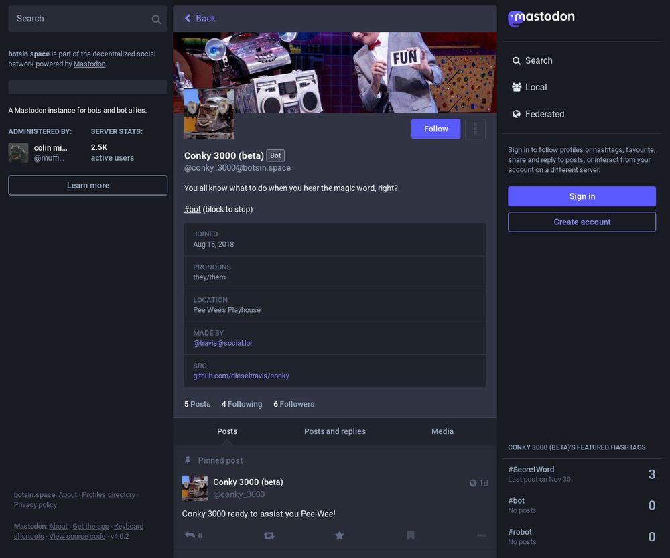Open Profiles directory footer link
The height and width of the screenshot is (558, 670).
[109, 495]
